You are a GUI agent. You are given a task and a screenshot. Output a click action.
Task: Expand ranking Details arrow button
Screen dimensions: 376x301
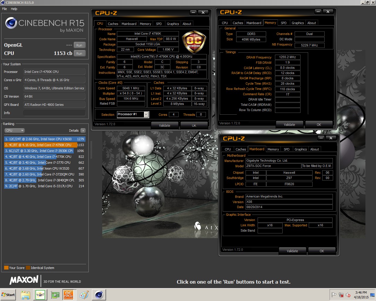coord(83,131)
